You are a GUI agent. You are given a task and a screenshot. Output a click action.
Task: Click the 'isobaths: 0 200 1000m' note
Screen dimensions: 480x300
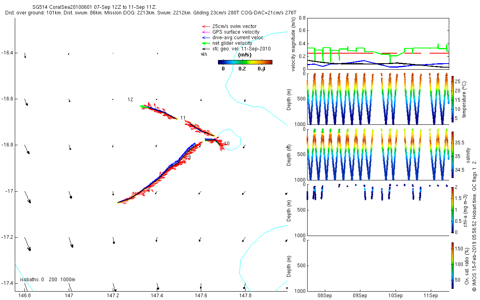pyautogui.click(x=48, y=279)
